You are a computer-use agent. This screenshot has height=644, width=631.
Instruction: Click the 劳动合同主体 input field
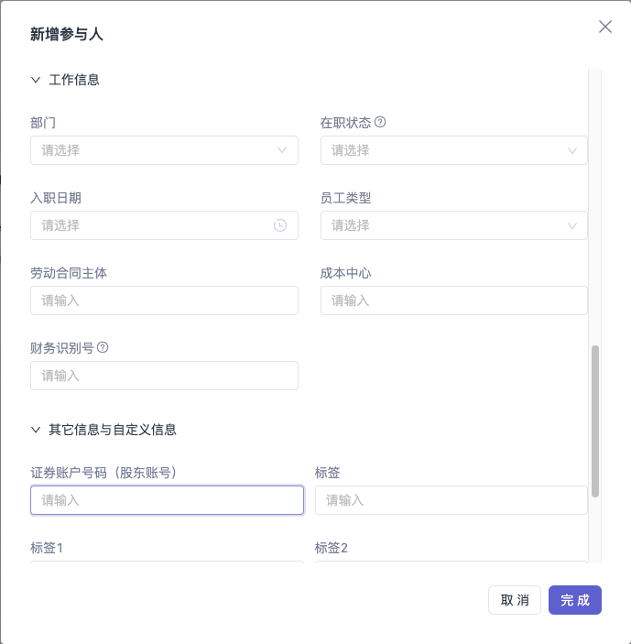pos(164,300)
